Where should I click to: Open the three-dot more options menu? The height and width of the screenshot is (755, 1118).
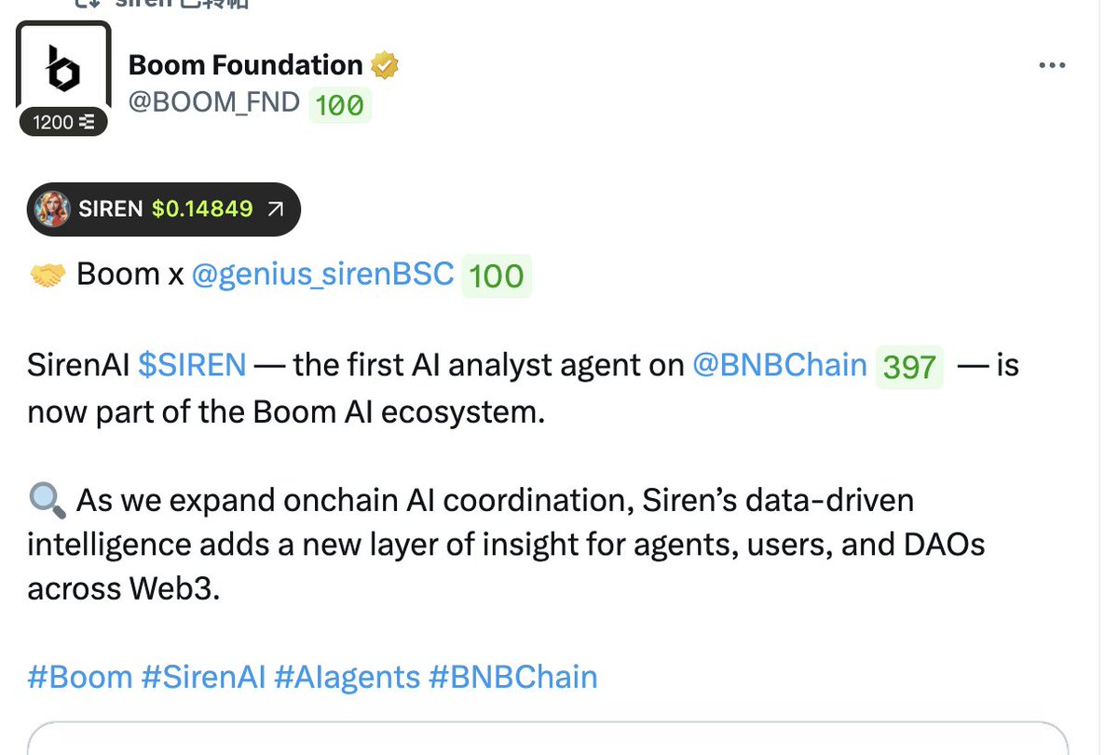(x=1052, y=66)
